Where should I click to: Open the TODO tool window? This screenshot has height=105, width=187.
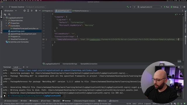point(24,101)
